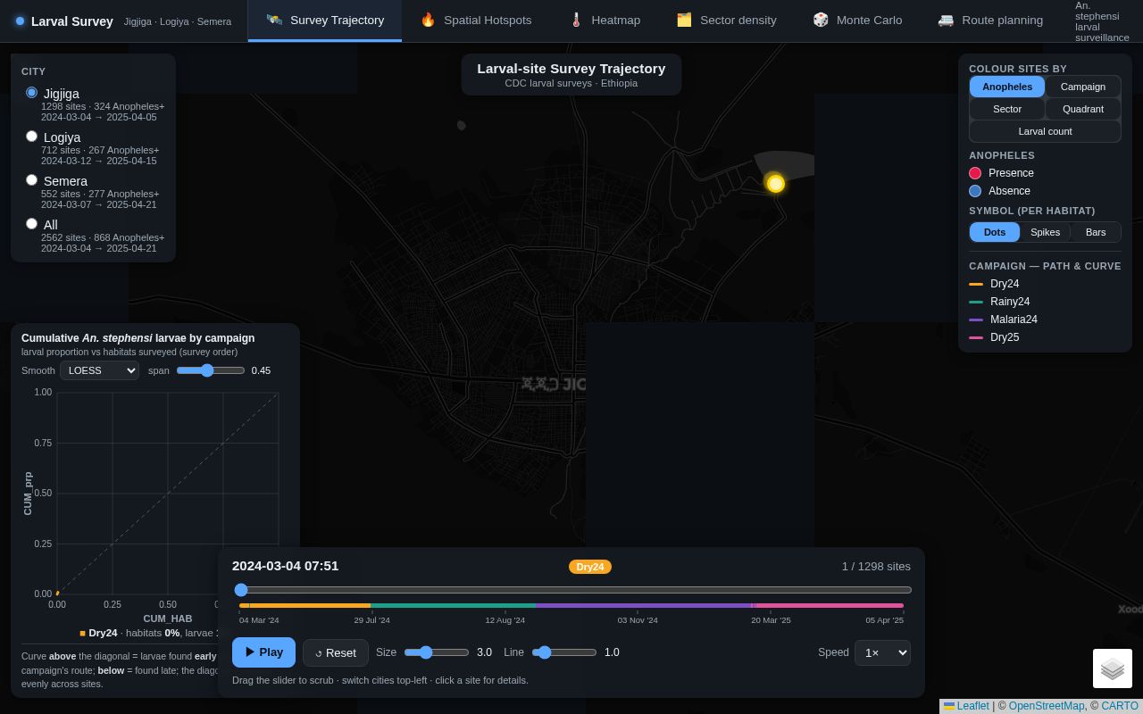The width and height of the screenshot is (1143, 714).
Task: Open the Survey Trajectory tab
Action: click(x=325, y=20)
